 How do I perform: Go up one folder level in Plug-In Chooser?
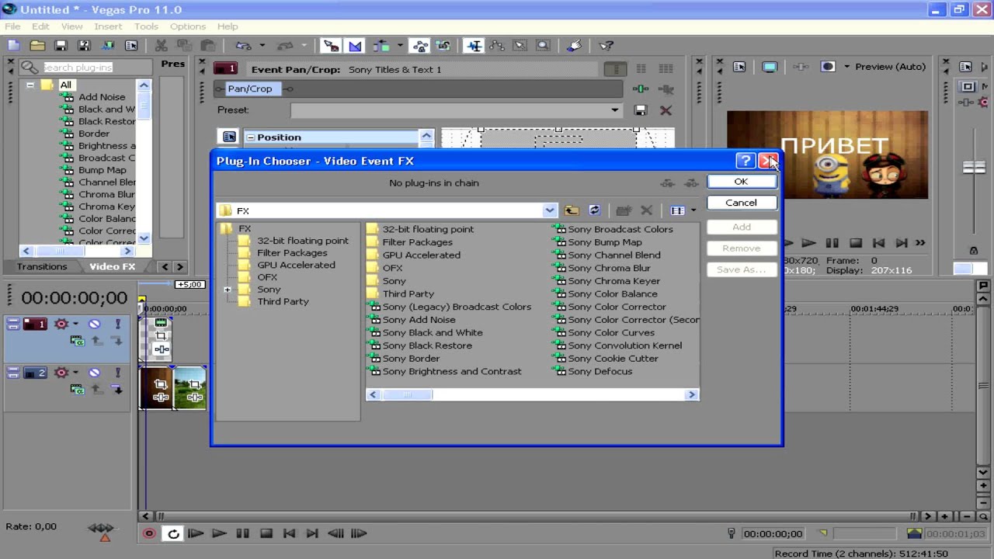(572, 210)
